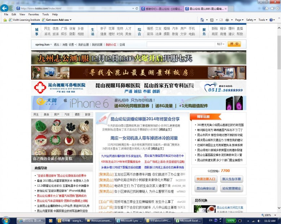Expand the spring.han user dropdown

(x=51, y=45)
